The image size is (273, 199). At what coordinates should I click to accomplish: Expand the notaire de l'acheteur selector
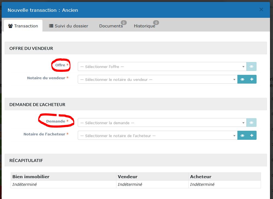click(x=157, y=135)
